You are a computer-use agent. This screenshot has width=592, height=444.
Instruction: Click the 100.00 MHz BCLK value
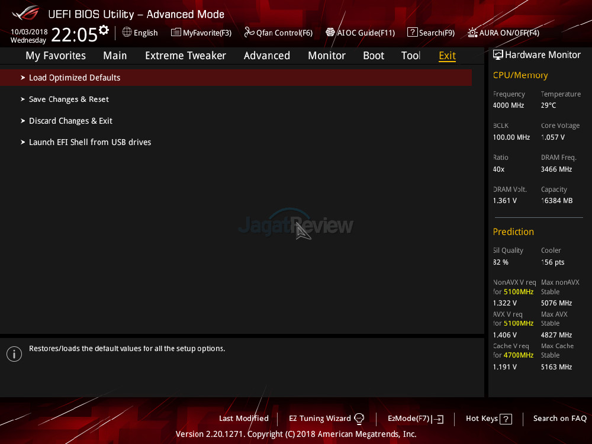(x=511, y=137)
